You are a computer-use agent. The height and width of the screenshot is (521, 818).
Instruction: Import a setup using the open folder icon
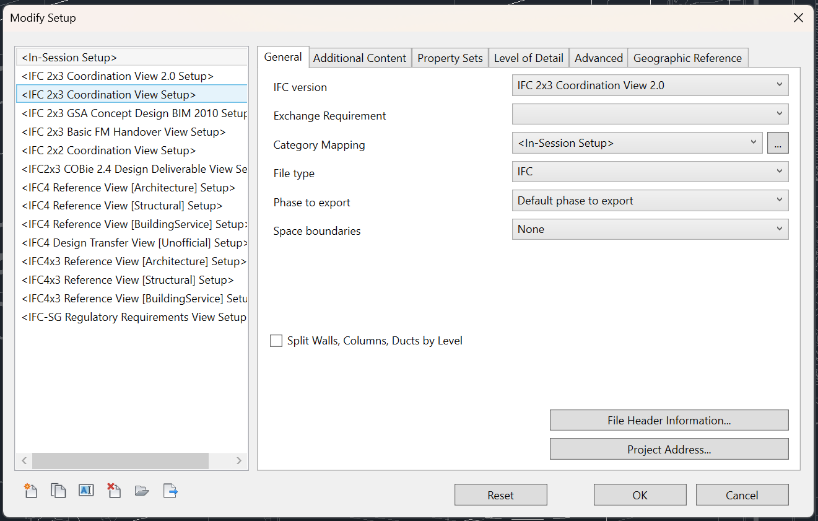[142, 491]
